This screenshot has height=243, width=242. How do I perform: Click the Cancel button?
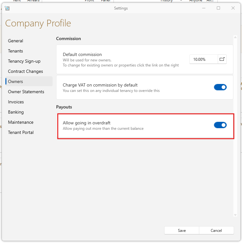click(x=216, y=231)
